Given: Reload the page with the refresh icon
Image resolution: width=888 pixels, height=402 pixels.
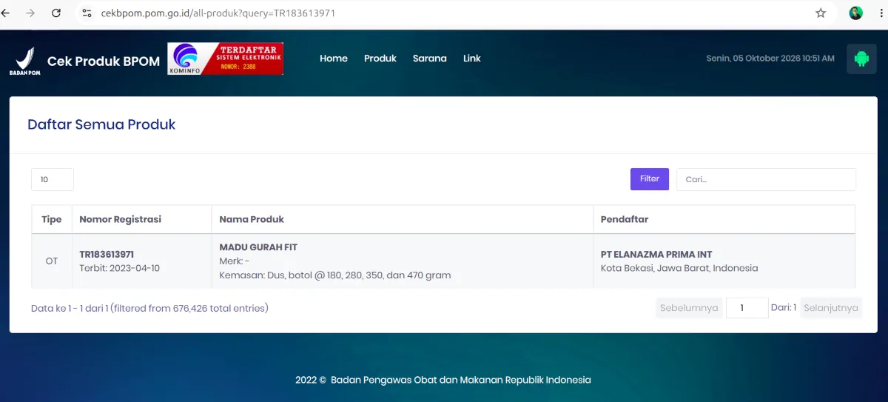Looking at the screenshot, I should pyautogui.click(x=56, y=13).
